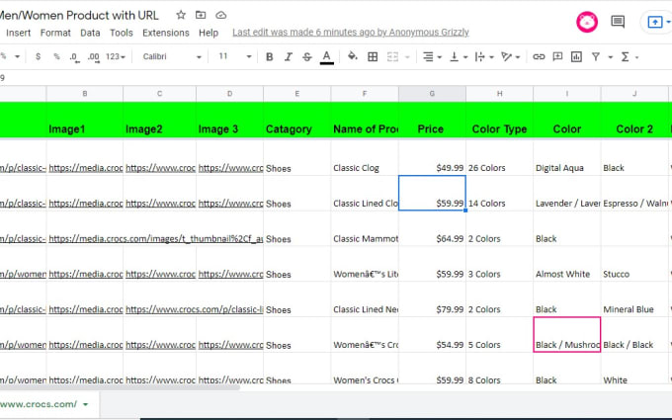Toggle bold formatting
This screenshot has height=420, width=672.
269,56
